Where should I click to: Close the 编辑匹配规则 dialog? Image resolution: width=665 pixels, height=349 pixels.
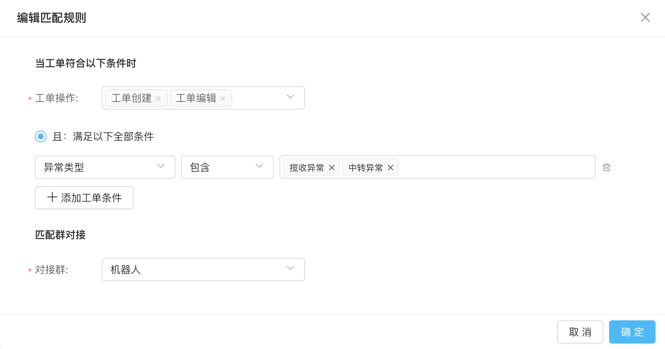[x=645, y=17]
